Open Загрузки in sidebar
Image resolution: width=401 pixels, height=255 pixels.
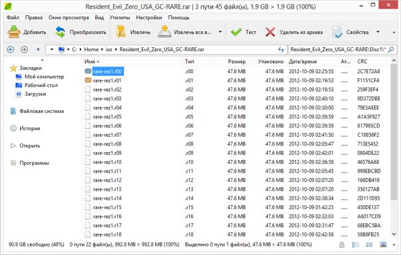pos(31,94)
